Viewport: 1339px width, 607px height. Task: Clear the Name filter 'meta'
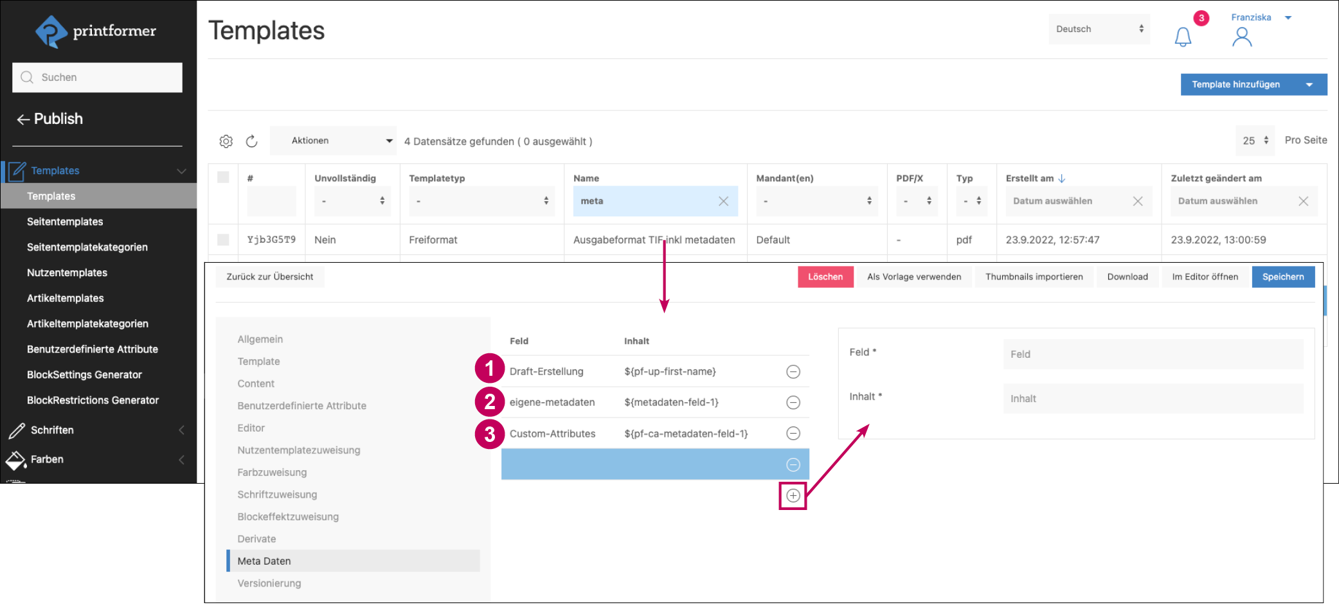tap(723, 201)
